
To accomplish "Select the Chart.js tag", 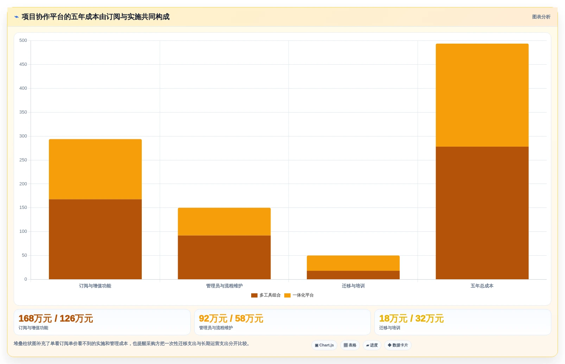I will 324,345.
